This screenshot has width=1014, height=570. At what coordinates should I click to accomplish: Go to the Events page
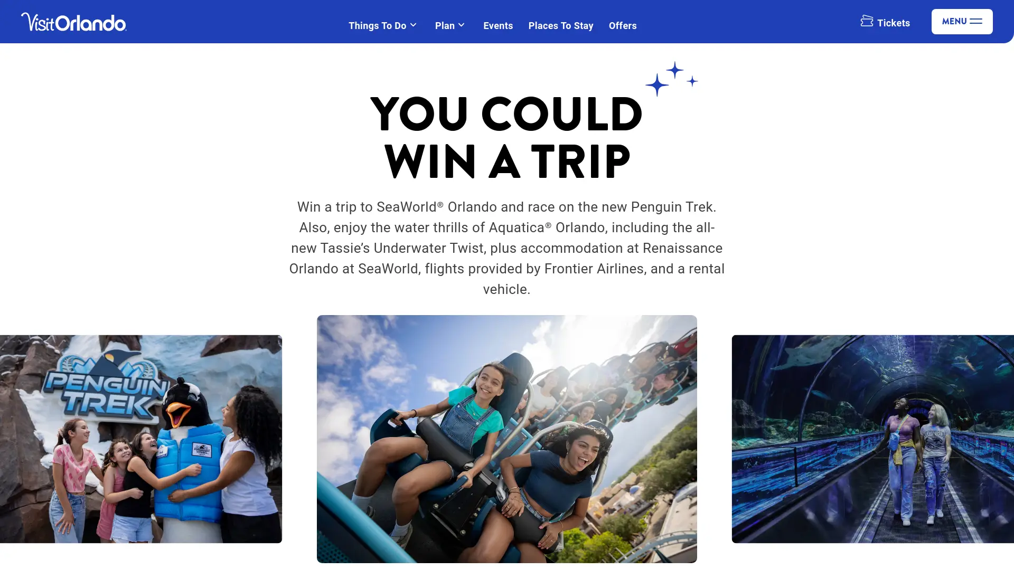[498, 25]
